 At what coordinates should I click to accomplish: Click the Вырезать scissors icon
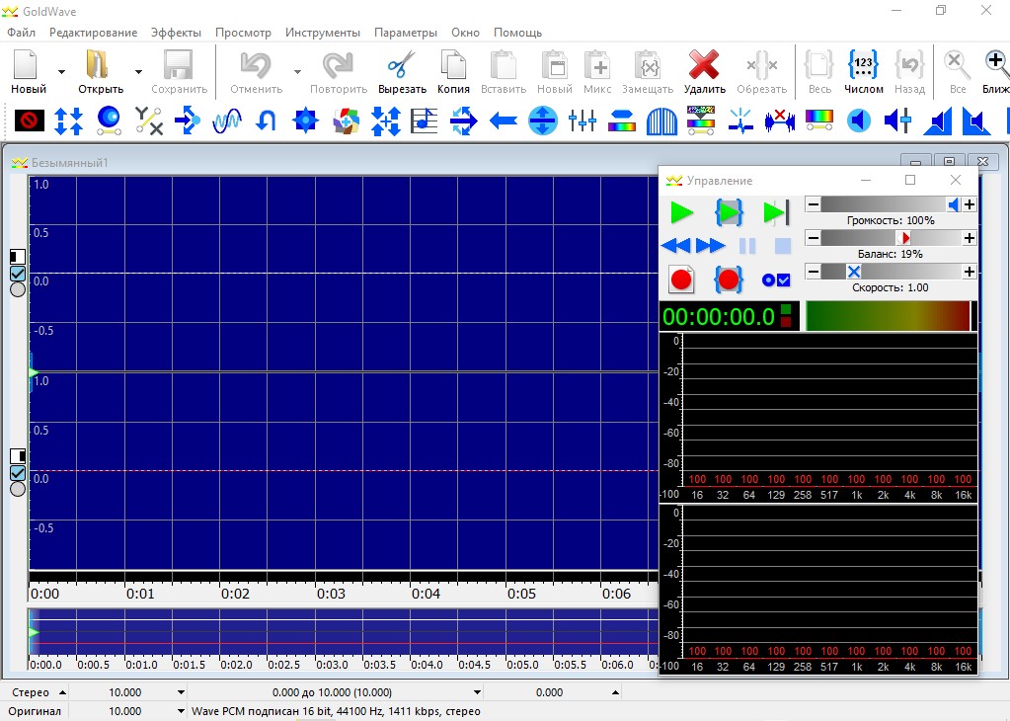(401, 67)
